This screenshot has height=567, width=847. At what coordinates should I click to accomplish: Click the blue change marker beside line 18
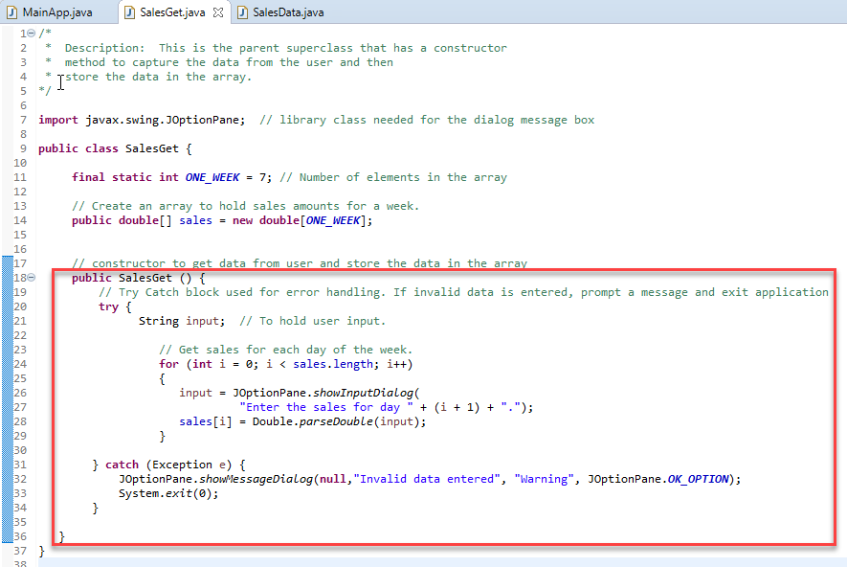click(x=8, y=277)
